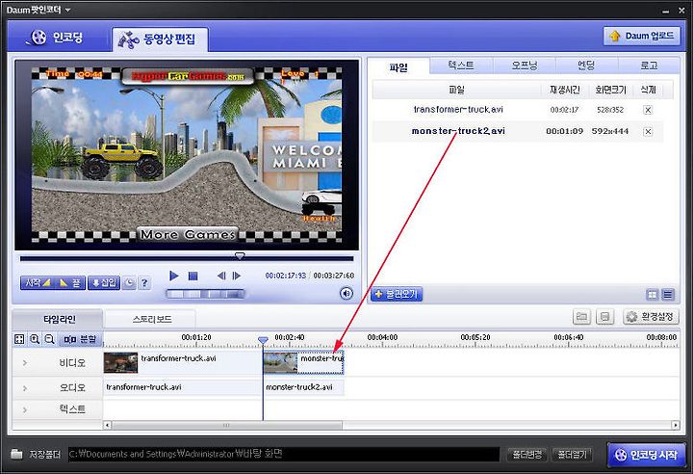Viewport: 693px width, 474px height.
Task: Click timeline scrollbar right arrow
Action: [x=676, y=425]
